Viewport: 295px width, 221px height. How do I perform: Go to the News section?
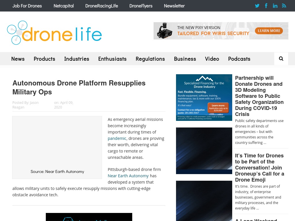click(18, 59)
